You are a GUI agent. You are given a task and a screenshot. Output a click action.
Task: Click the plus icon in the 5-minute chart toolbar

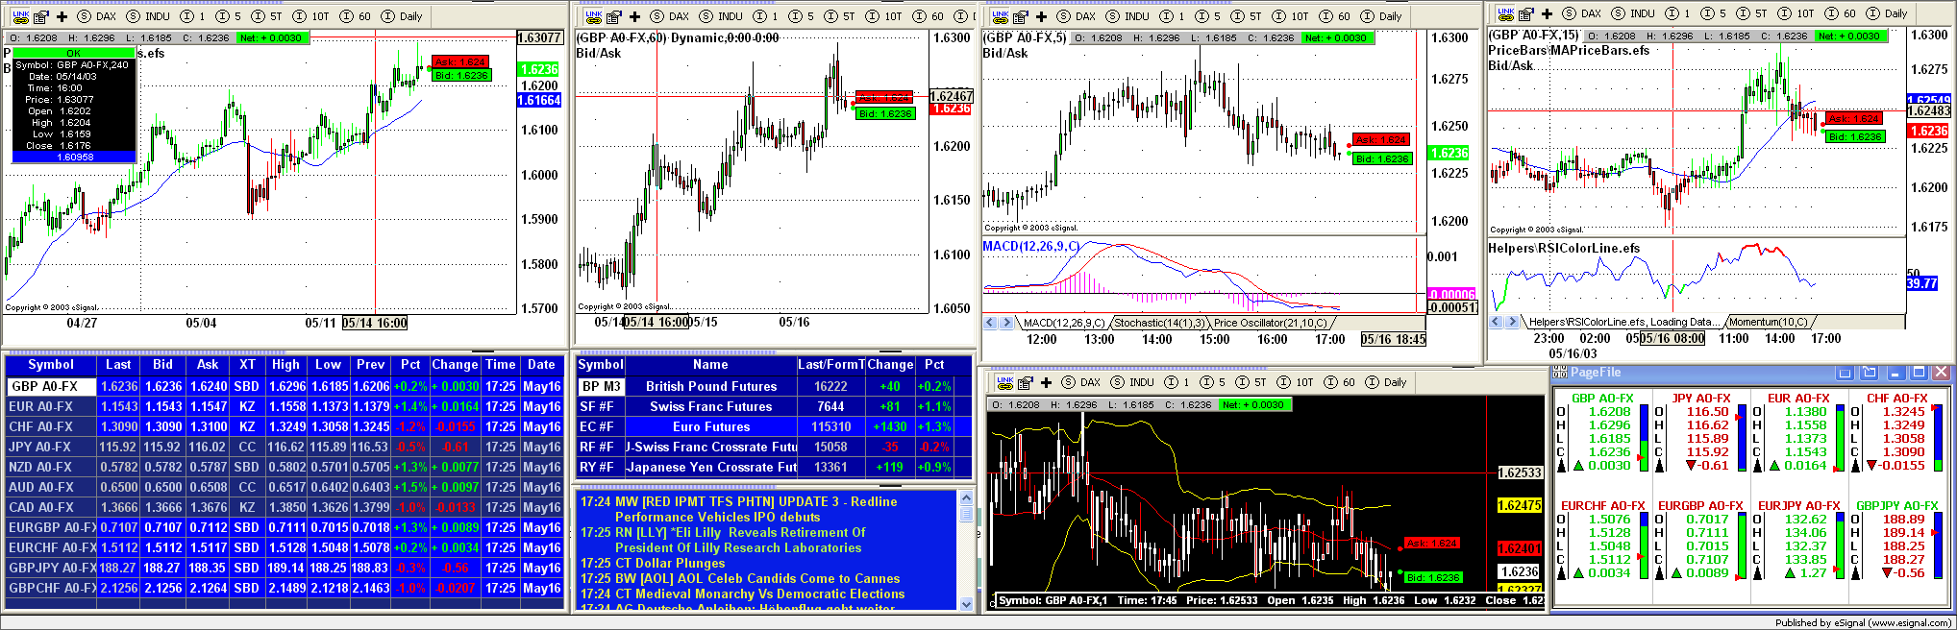click(1042, 16)
